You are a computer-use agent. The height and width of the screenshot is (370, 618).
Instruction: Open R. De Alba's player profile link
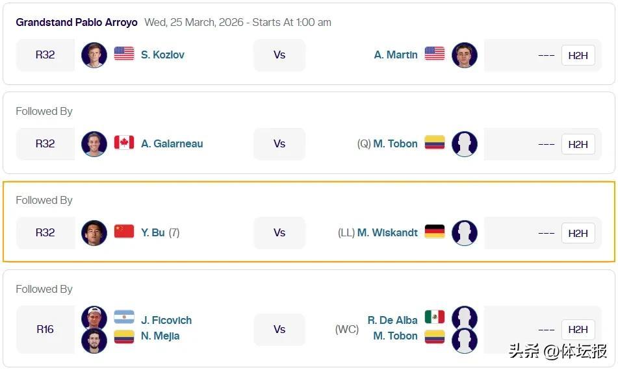tap(393, 320)
